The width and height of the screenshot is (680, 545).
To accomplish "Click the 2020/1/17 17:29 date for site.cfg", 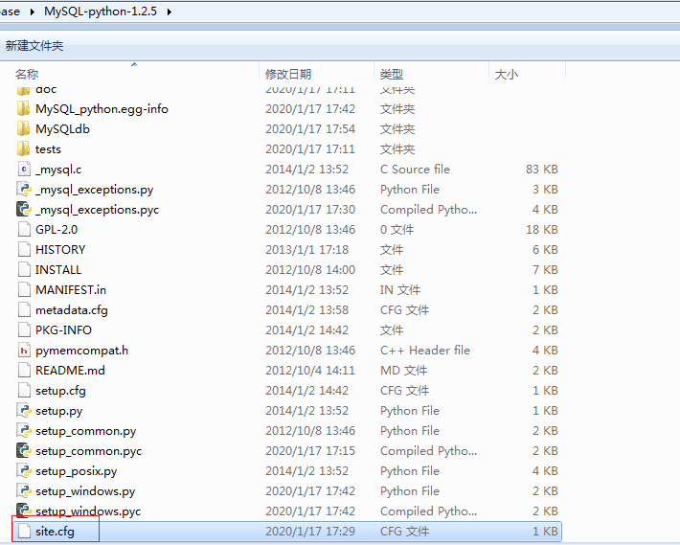I will tap(310, 532).
